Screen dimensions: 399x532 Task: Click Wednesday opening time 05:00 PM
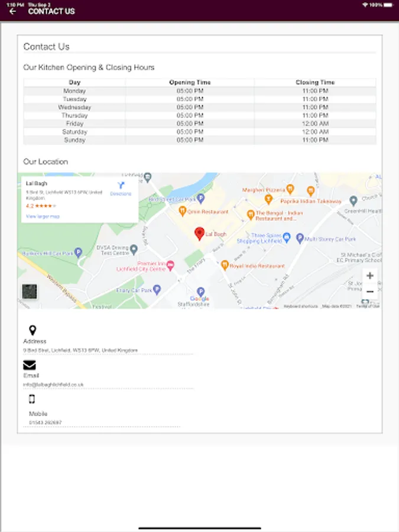coord(190,107)
